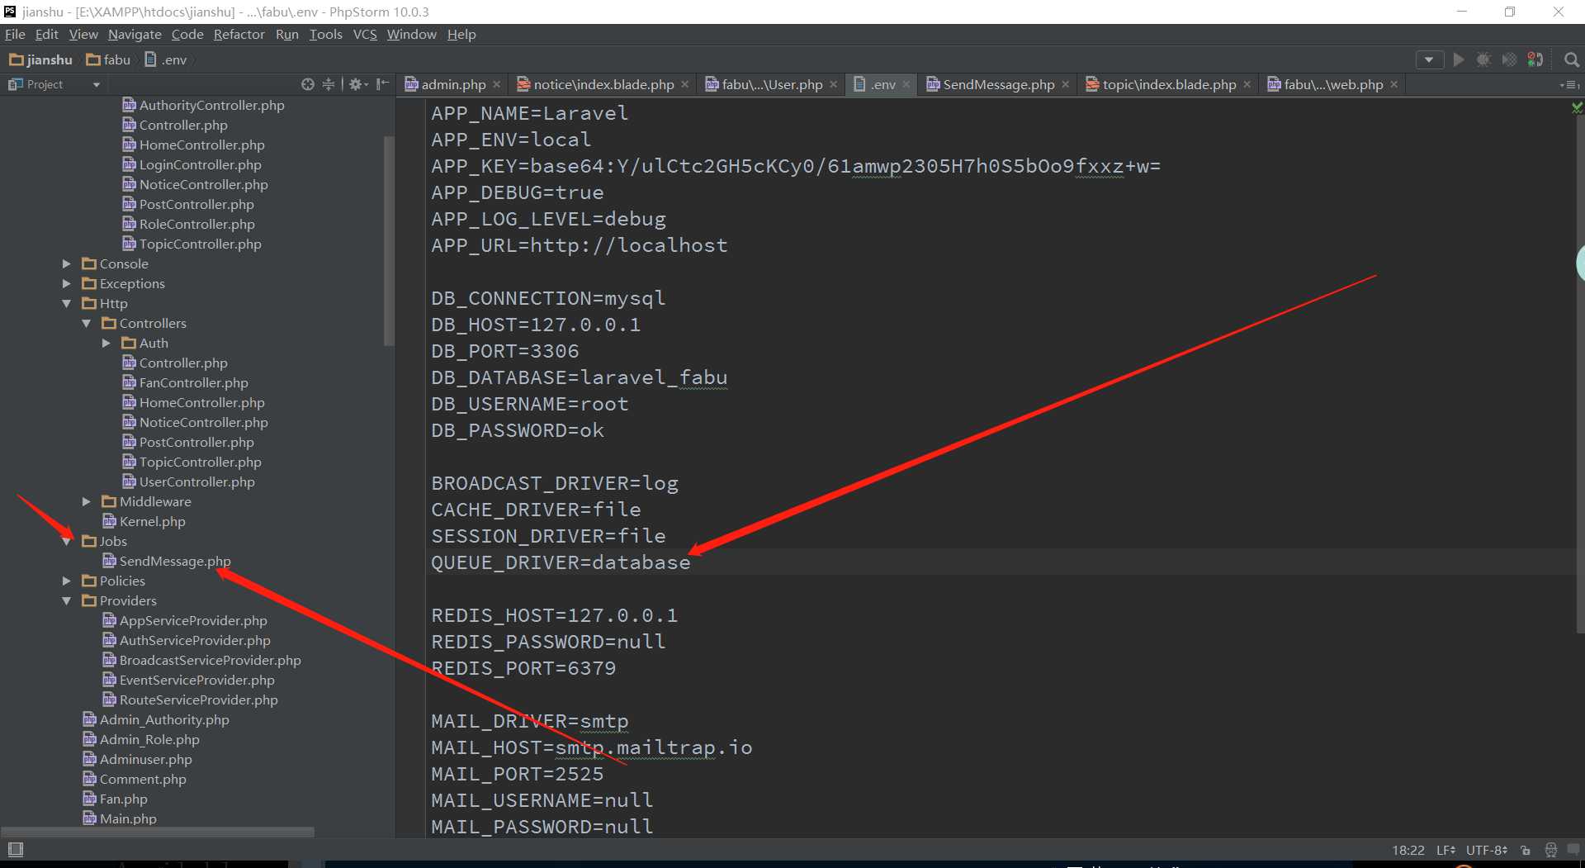
Task: Open the File menu
Action: [15, 34]
